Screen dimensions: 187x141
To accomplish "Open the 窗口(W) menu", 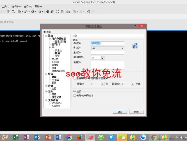I will (28, 6).
